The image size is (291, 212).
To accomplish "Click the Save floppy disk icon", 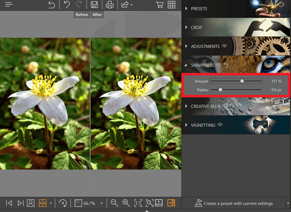I will [x=94, y=5].
